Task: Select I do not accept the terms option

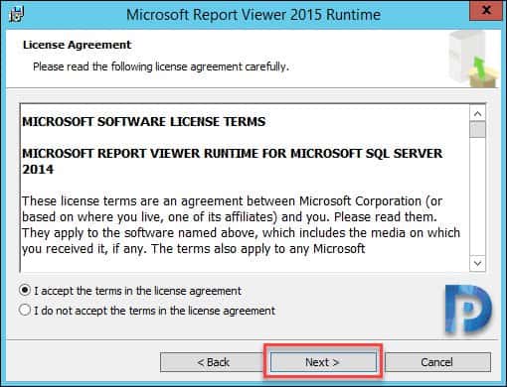Action: pos(25,311)
